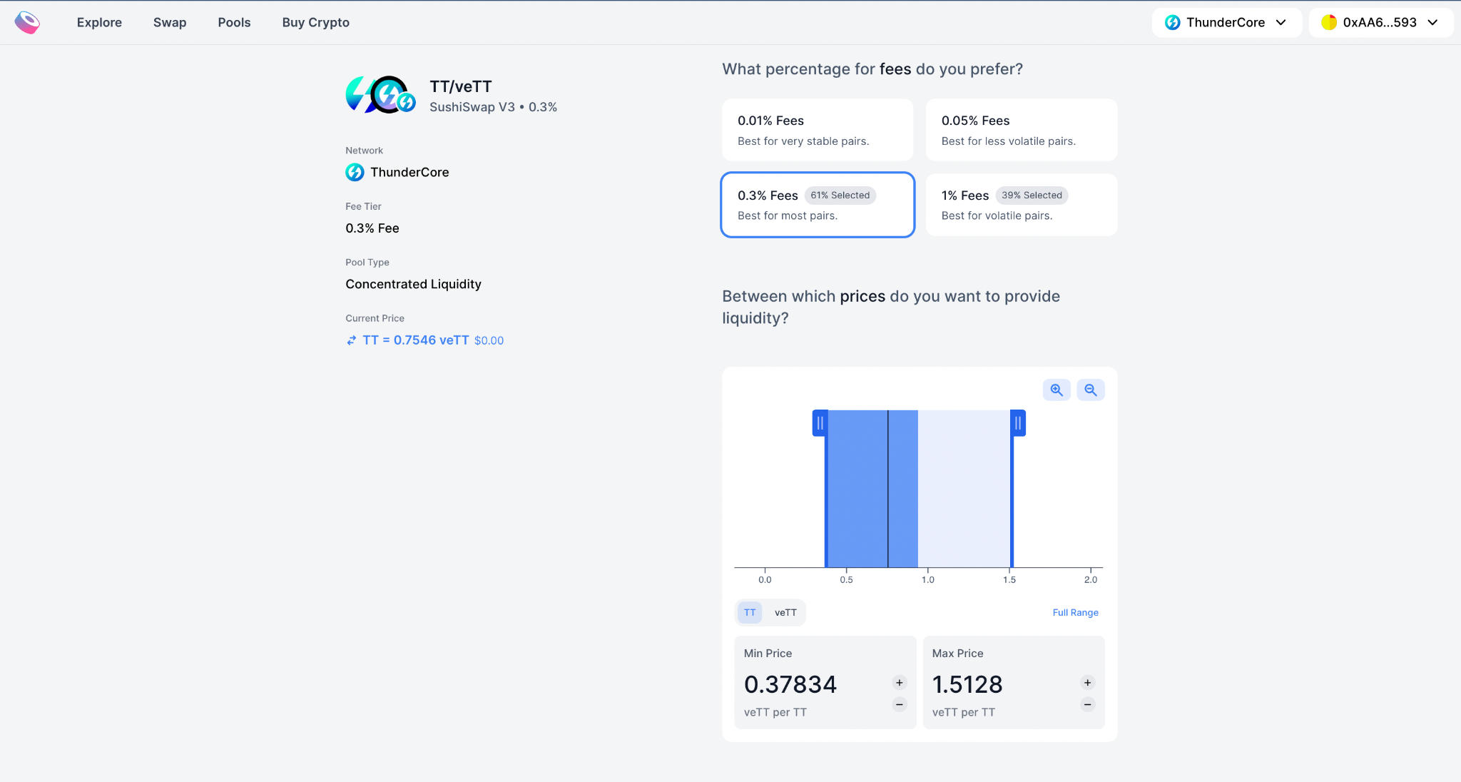
Task: Click the Min Price value 0.37834
Action: [790, 684]
